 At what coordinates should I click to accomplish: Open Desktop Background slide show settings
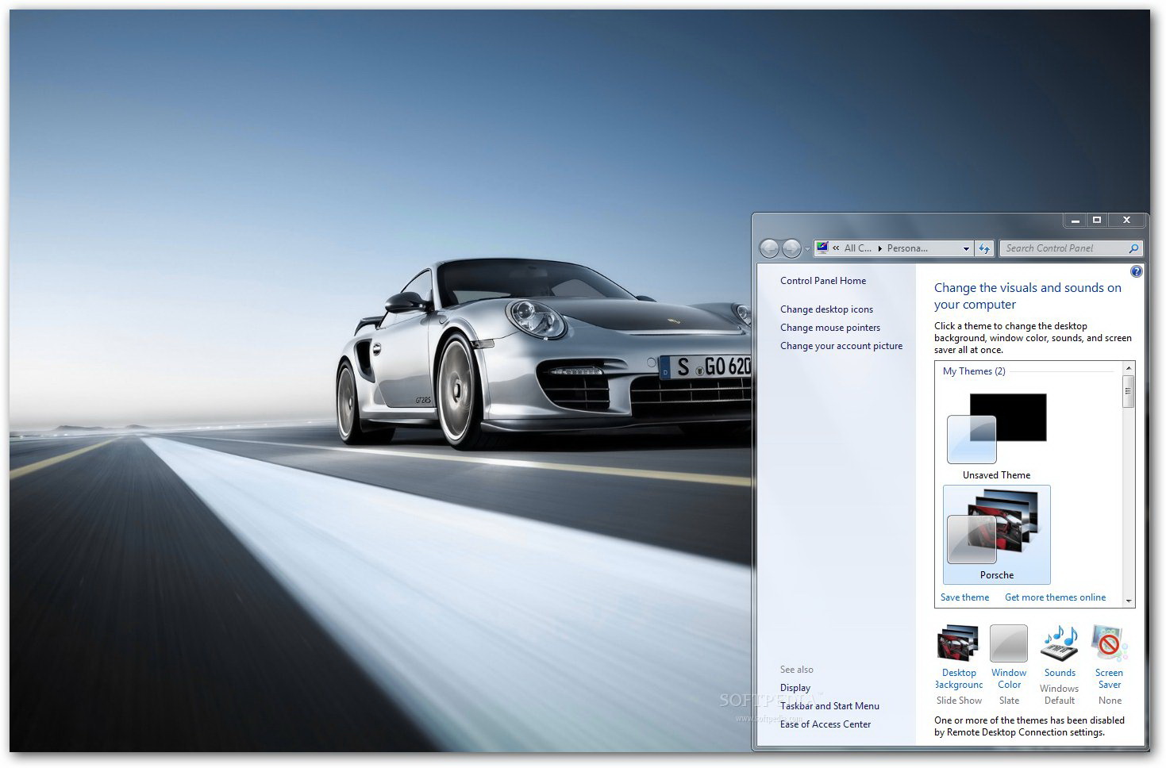(x=958, y=644)
